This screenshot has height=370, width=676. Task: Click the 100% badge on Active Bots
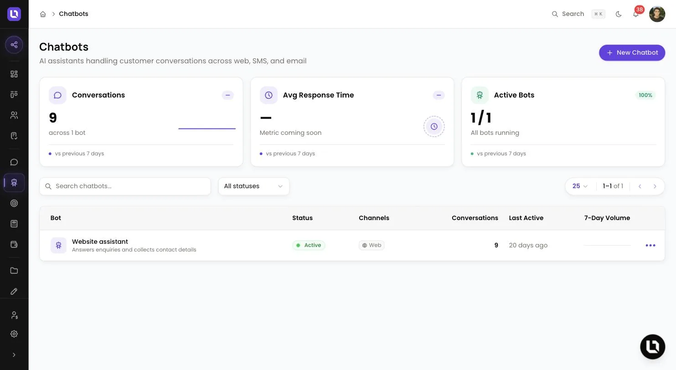point(645,95)
